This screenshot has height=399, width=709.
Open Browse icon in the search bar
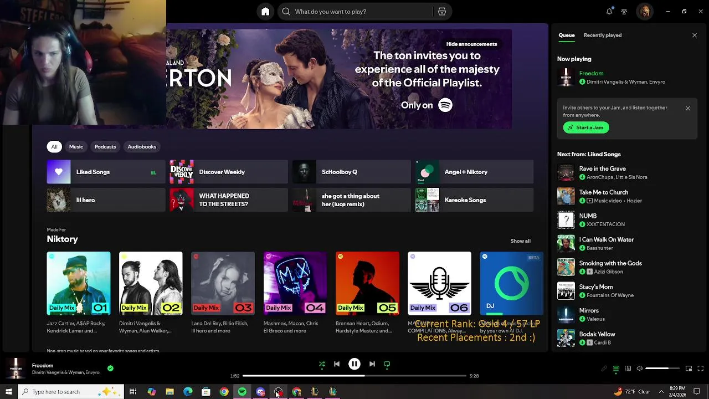[442, 12]
